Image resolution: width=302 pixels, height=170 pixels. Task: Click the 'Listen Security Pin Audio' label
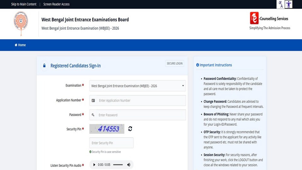pos(66,166)
